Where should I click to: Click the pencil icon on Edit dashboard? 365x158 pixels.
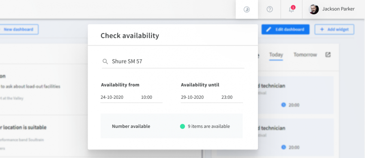[x=269, y=29]
